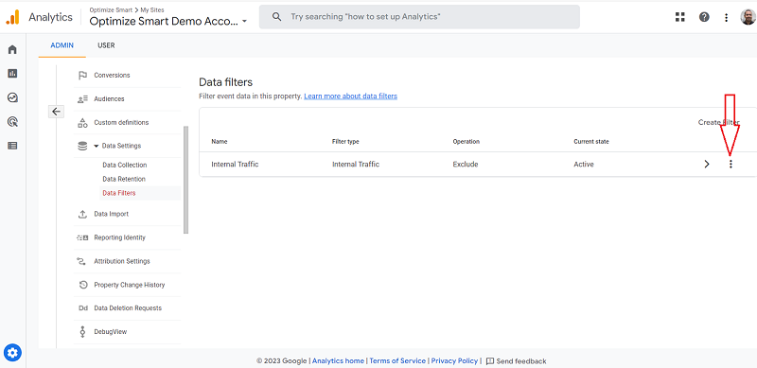Select Data Retention under Data Settings

click(124, 179)
